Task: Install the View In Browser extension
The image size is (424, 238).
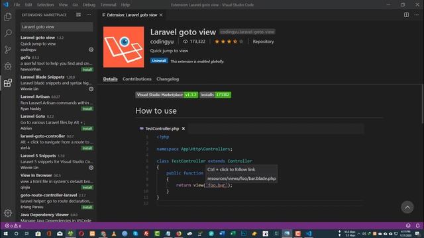Action: pyautogui.click(x=87, y=188)
